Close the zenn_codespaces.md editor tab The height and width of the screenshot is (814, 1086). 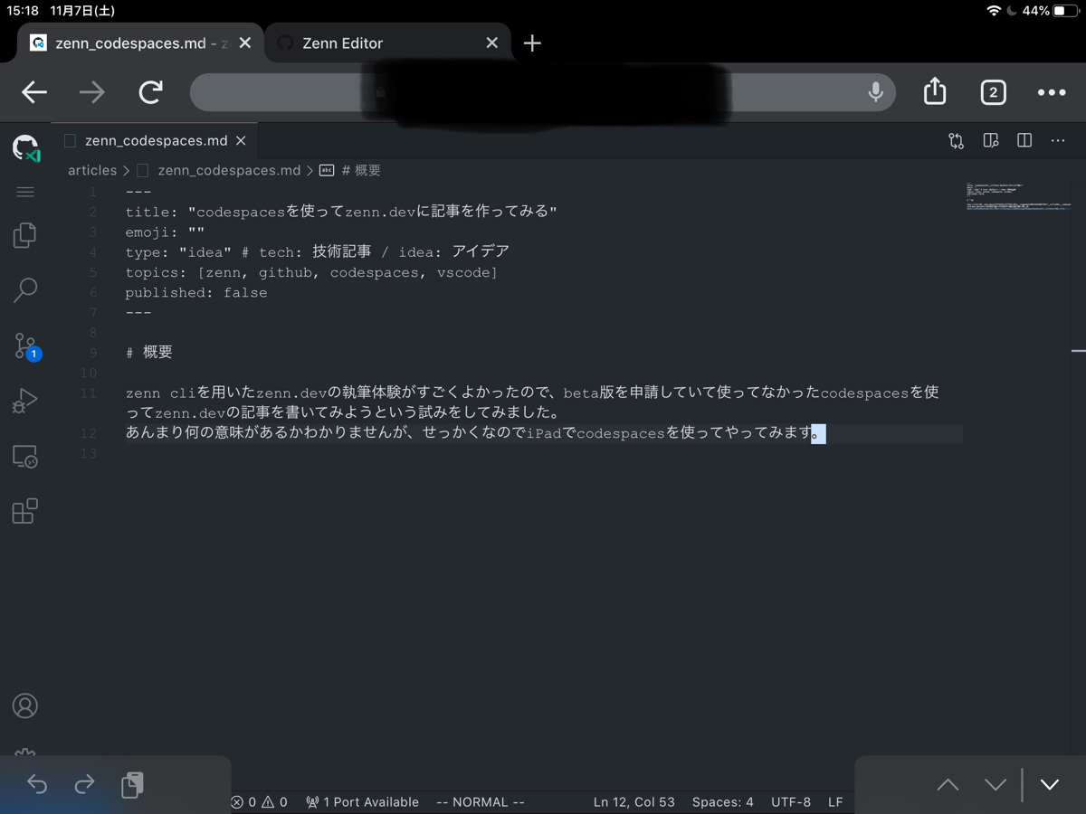[241, 141]
